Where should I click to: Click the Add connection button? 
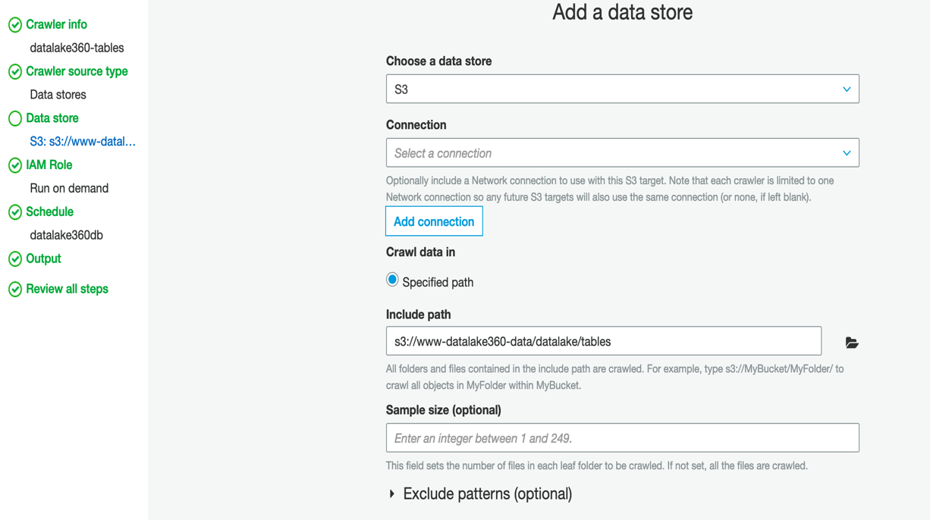point(434,221)
